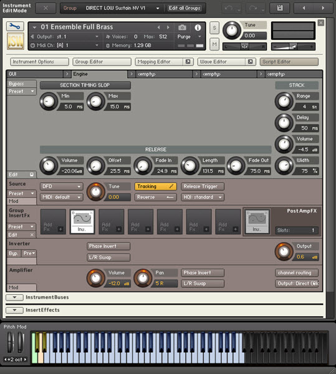Open the MIDI: default dropdown
This screenshot has height=374, width=336.
62,197
